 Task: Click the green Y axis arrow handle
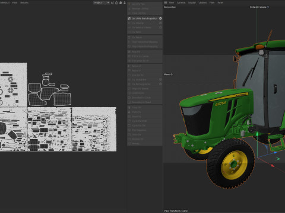point(257,134)
